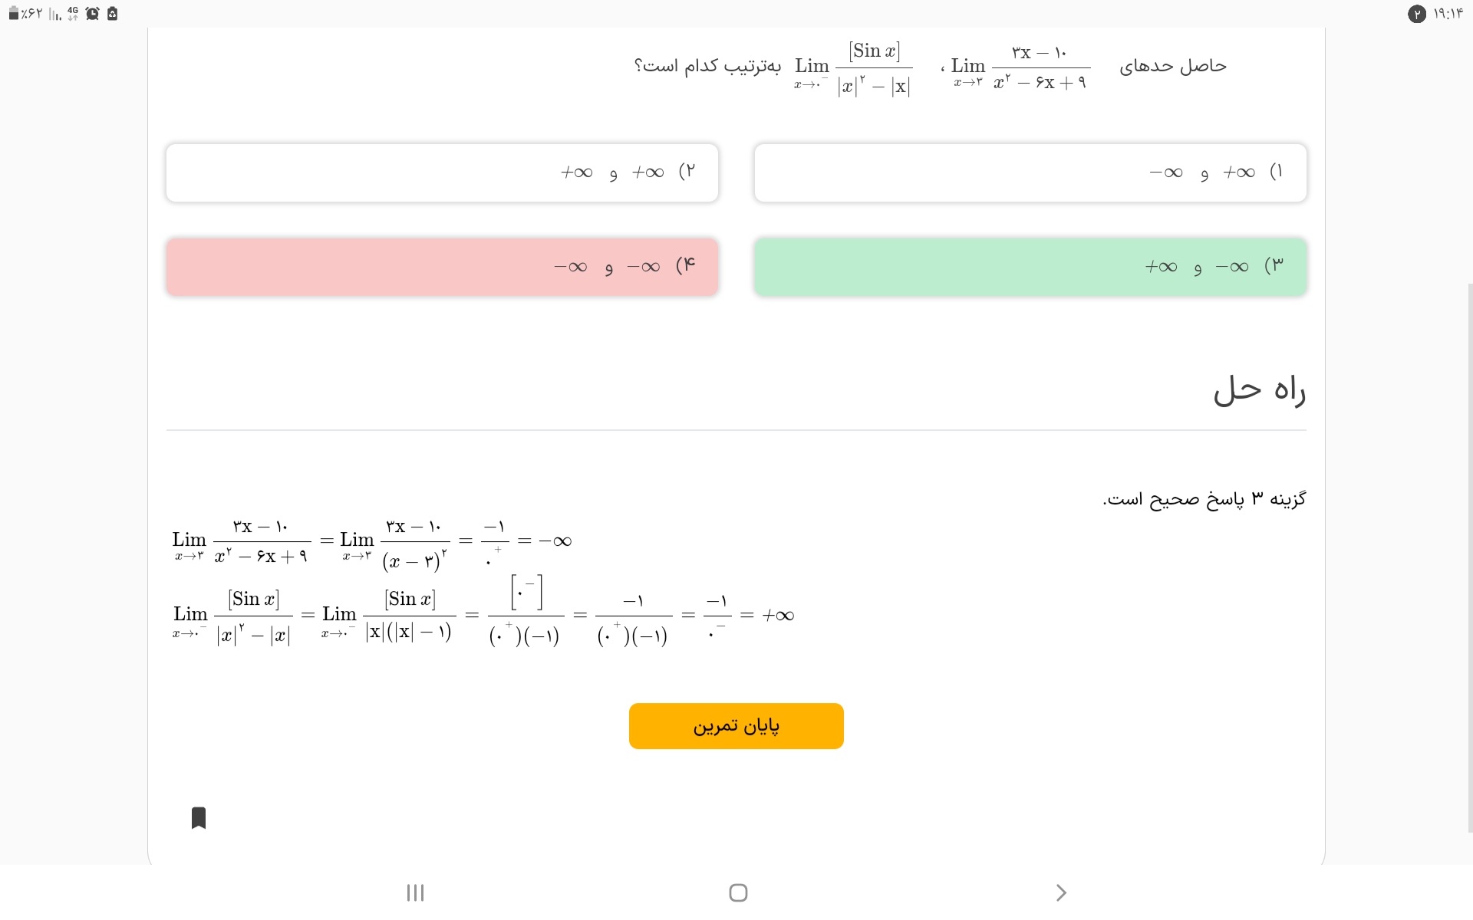
Task: Select answer option ۲ (+∞ and +∞)
Action: click(442, 172)
